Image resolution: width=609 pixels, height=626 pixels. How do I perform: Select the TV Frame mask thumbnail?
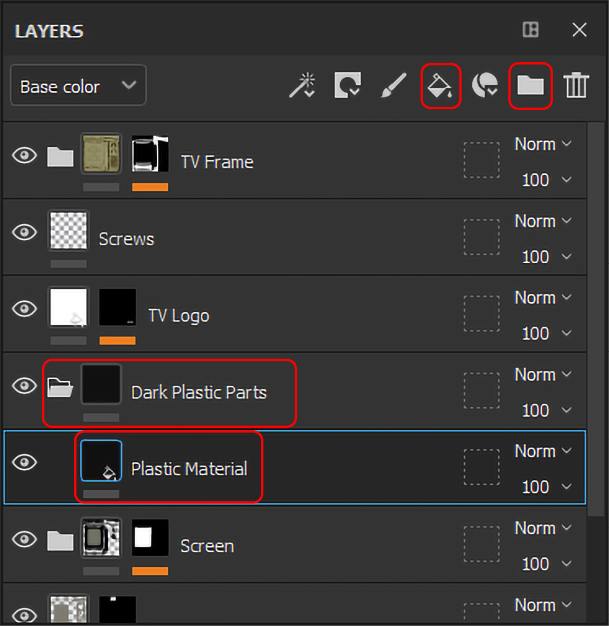150,154
